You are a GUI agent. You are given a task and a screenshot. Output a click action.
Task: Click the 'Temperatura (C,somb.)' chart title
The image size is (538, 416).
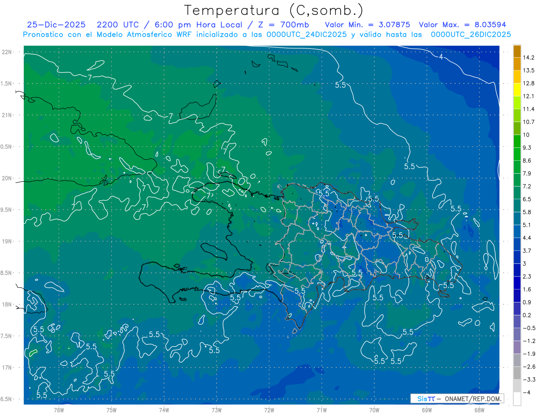pos(273,10)
